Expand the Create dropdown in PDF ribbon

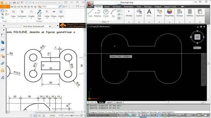pos(31,18)
